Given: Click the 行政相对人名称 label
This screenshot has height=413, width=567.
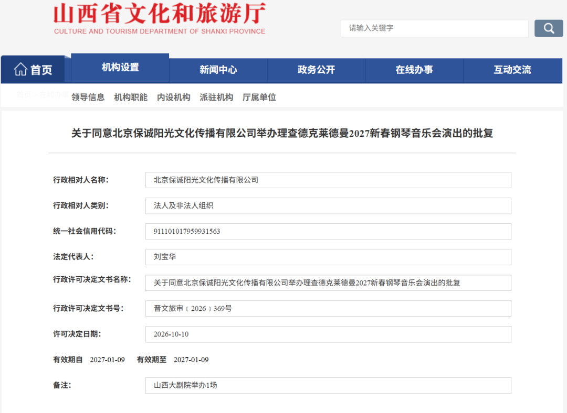Looking at the screenshot, I should tap(81, 180).
